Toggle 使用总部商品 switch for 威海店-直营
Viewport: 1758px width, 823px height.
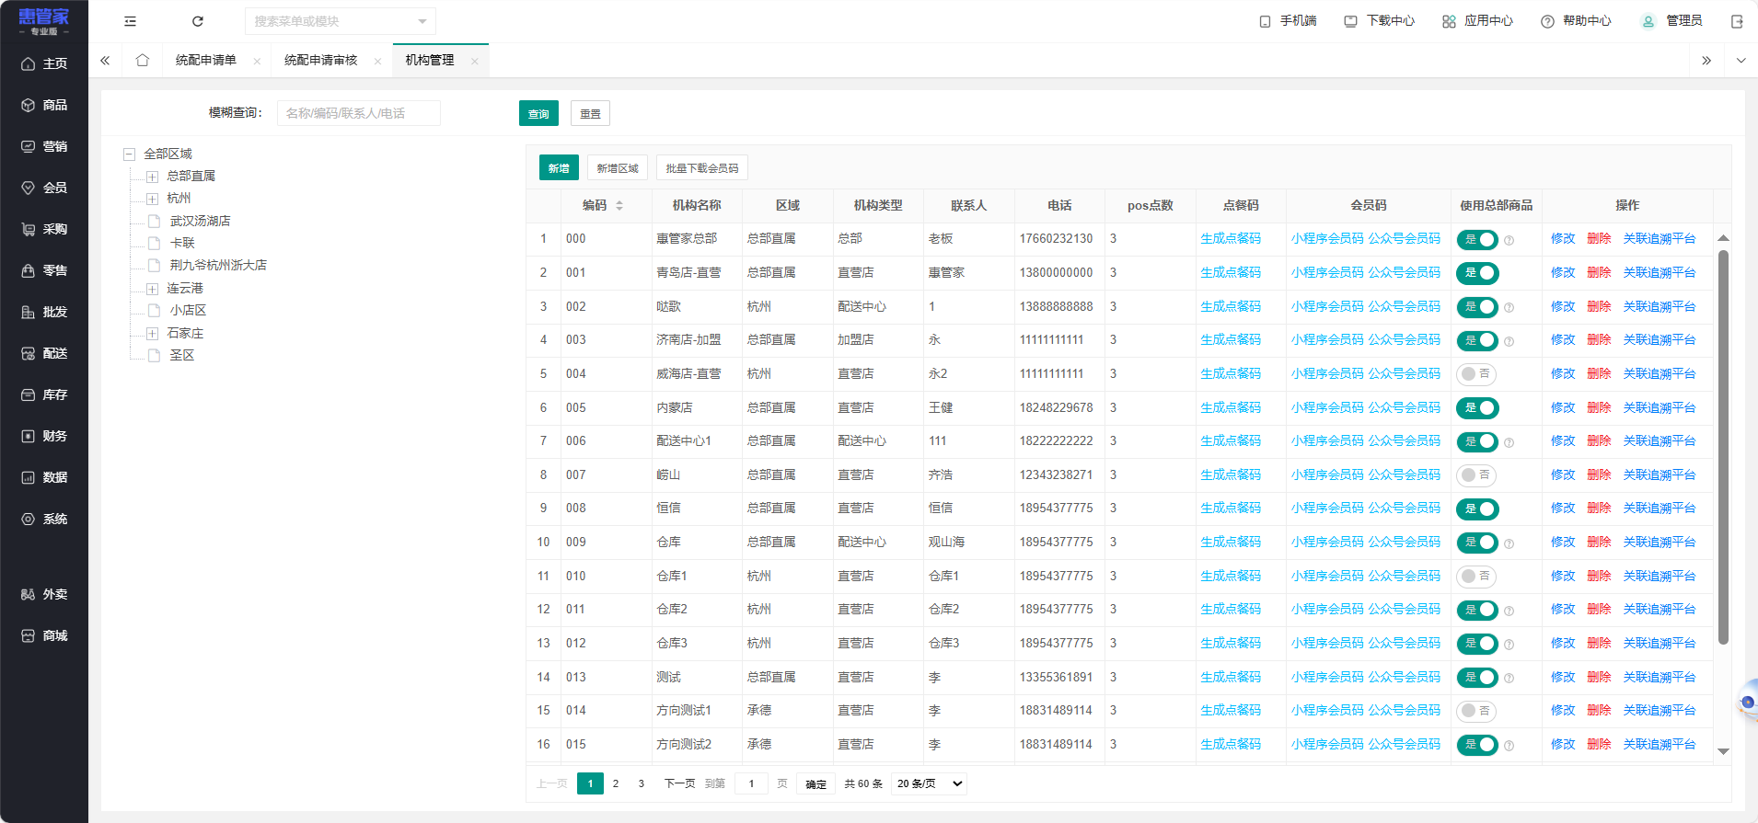[x=1476, y=374]
